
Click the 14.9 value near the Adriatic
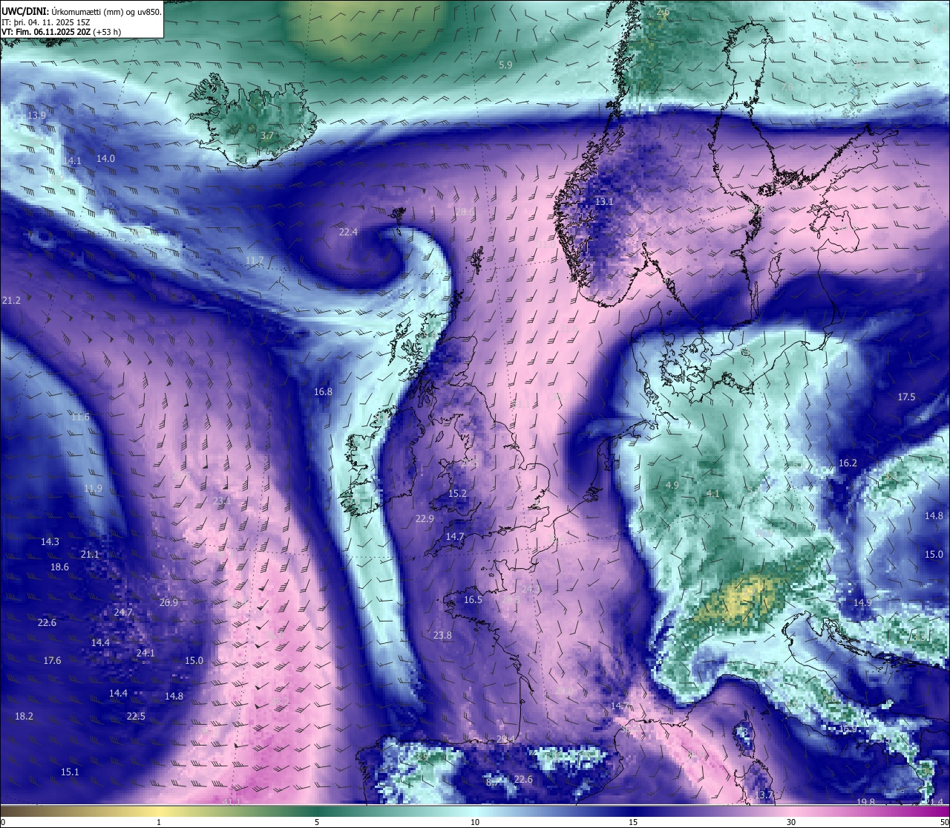pos(862,603)
